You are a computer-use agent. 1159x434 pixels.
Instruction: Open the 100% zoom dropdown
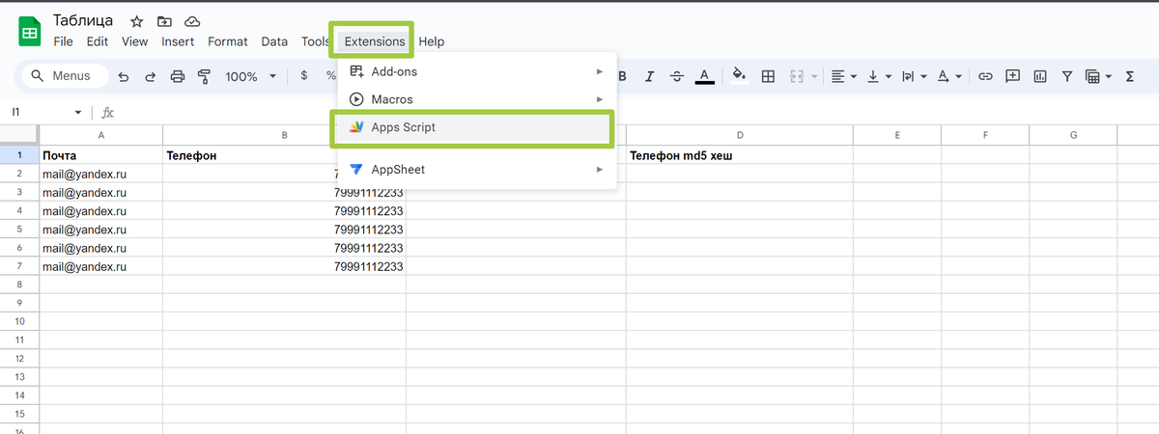[x=251, y=76]
